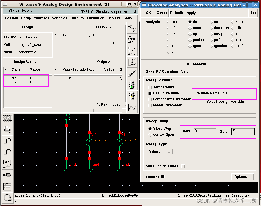Click the Edit Variables XYZ icon

[132, 51]
